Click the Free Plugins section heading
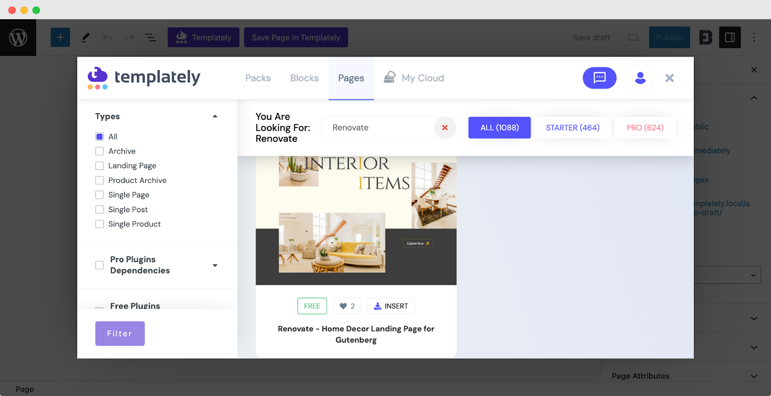Image resolution: width=771 pixels, height=396 pixels. point(135,306)
